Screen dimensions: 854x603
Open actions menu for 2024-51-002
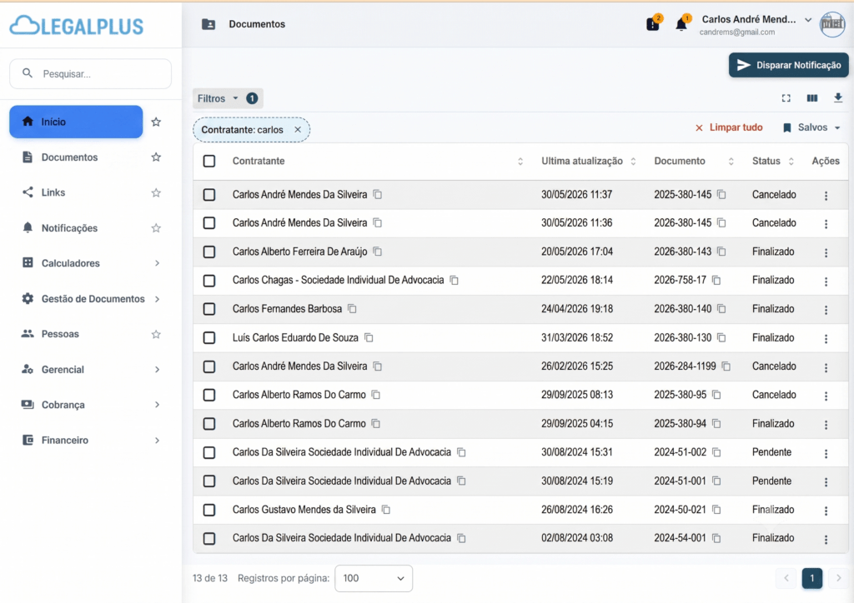pyautogui.click(x=826, y=453)
